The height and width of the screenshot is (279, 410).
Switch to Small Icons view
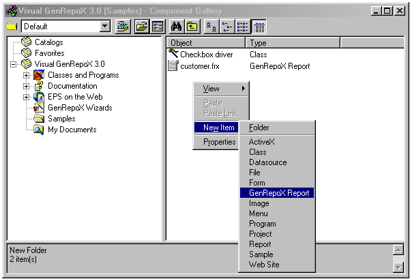pyautogui.click(x=228, y=27)
